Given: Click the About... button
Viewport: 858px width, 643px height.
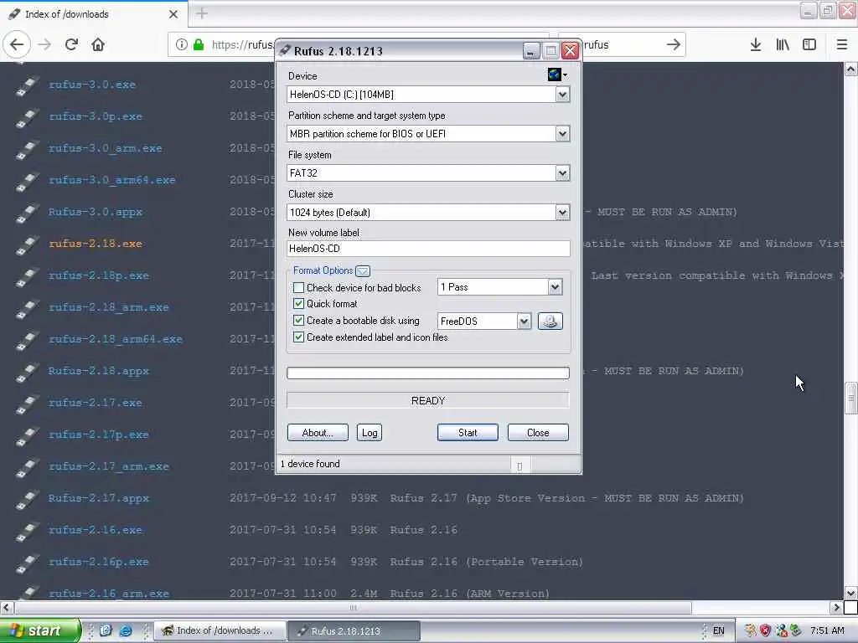Looking at the screenshot, I should 318,433.
